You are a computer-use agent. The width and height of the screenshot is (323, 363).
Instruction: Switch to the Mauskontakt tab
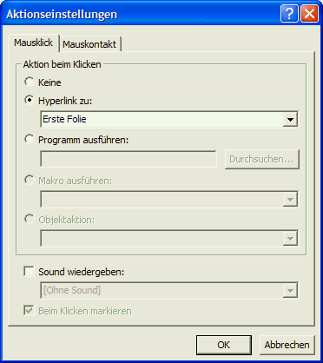pyautogui.click(x=89, y=44)
